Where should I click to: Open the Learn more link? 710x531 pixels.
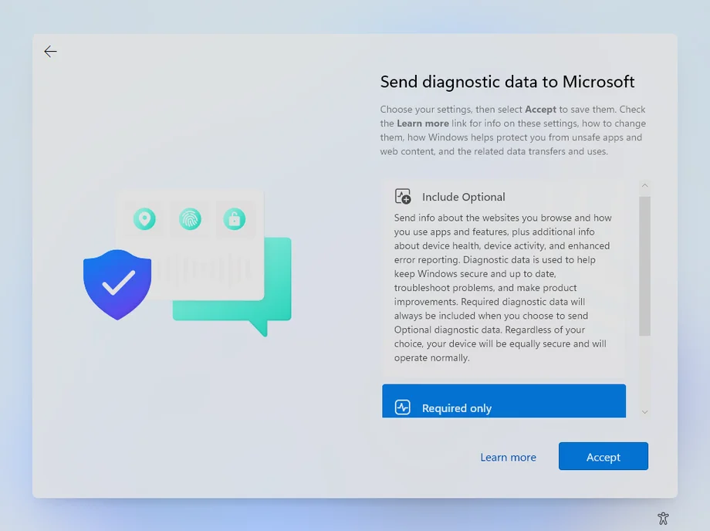[x=508, y=457]
